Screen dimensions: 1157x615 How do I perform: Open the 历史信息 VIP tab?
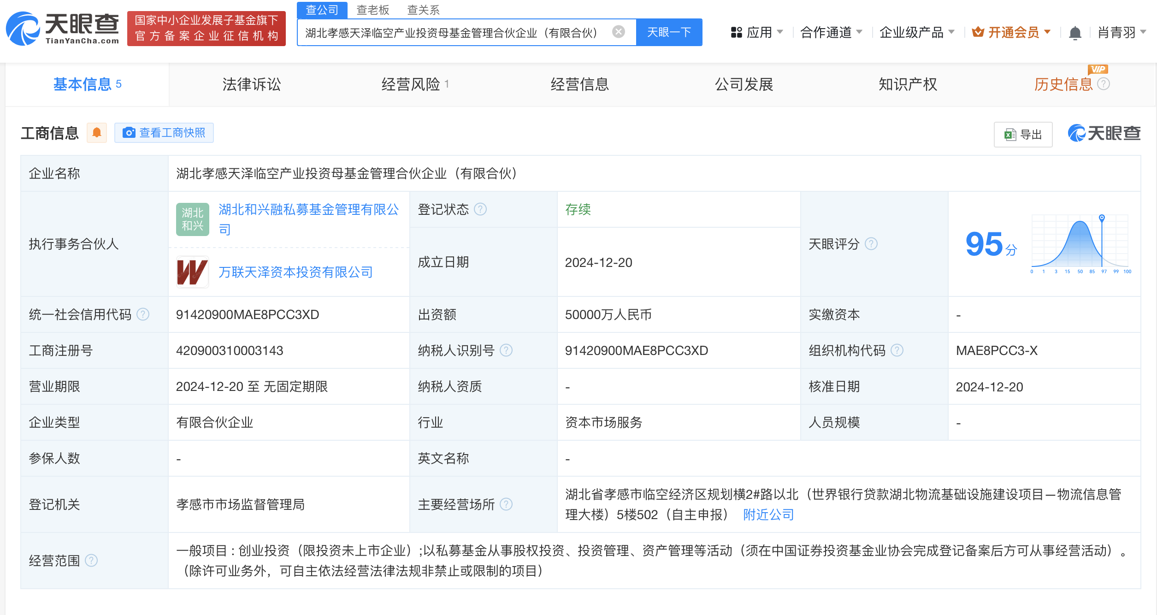pos(1063,84)
